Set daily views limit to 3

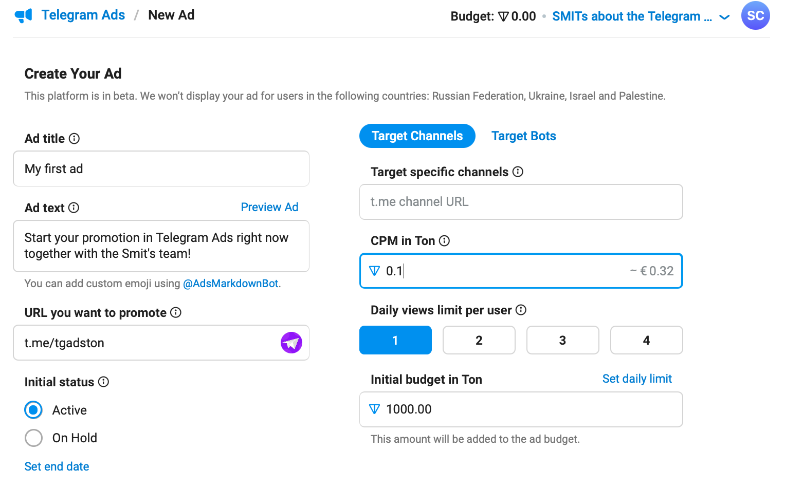pyautogui.click(x=563, y=340)
